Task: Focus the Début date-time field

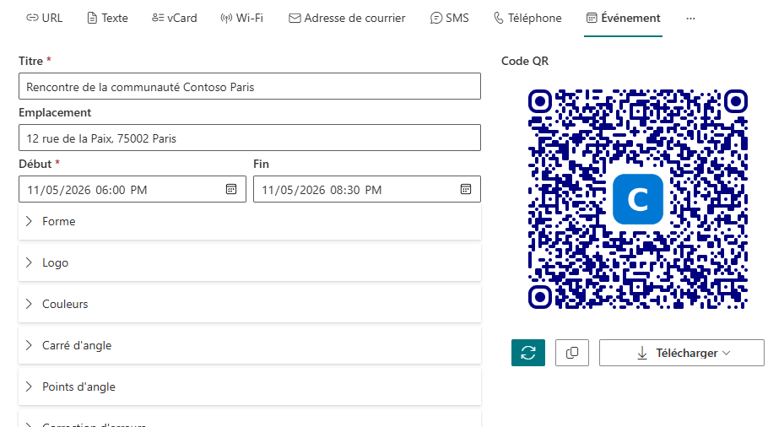Action: [132, 190]
